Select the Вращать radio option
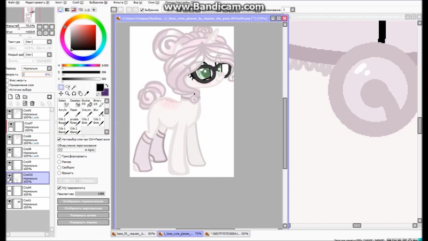This screenshot has width=428, height=241. click(59, 173)
